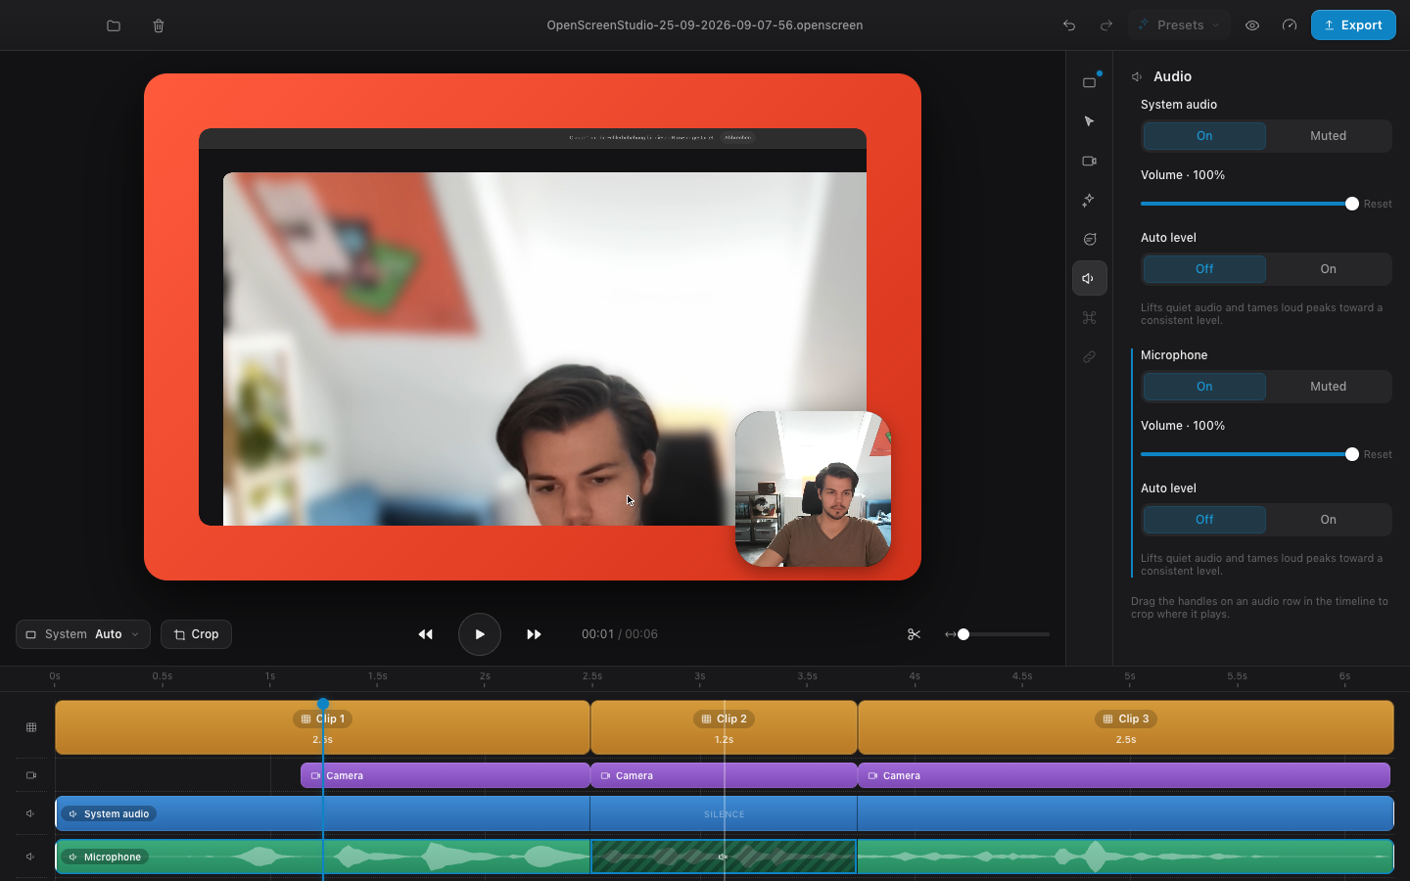Click the trash delete icon
This screenshot has width=1410, height=881.
pos(159,25)
